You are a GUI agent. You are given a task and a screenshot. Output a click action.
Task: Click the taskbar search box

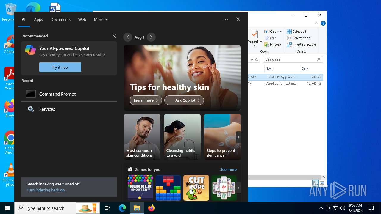[x=57, y=208]
